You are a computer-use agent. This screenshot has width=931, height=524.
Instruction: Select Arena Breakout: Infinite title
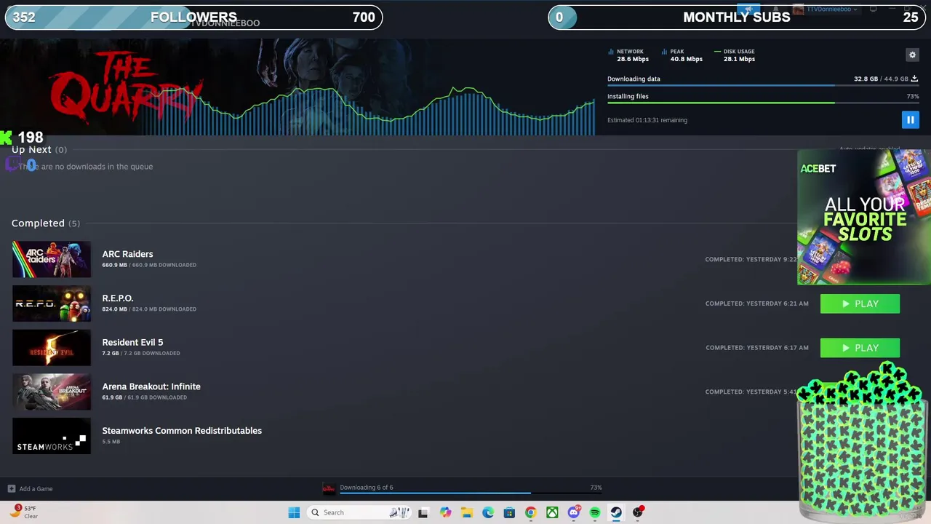coord(151,386)
